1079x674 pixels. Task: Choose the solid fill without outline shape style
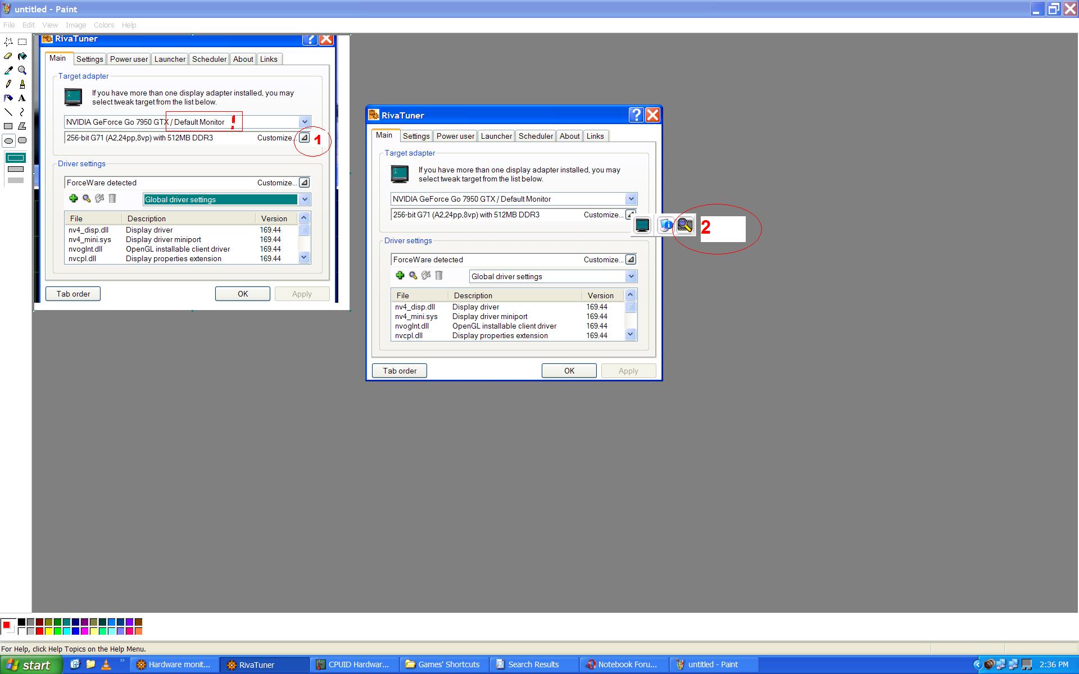[x=16, y=180]
